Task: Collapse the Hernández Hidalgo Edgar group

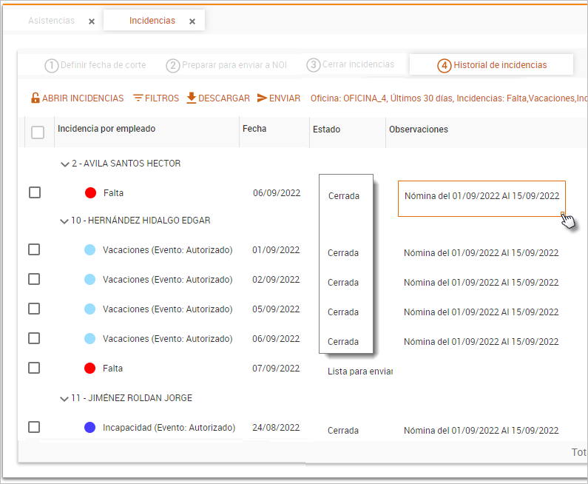Action: [64, 221]
